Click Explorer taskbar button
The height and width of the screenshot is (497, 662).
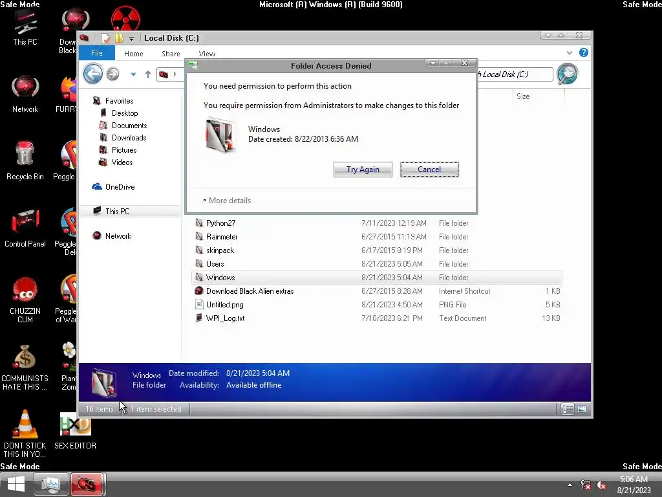[x=87, y=484]
